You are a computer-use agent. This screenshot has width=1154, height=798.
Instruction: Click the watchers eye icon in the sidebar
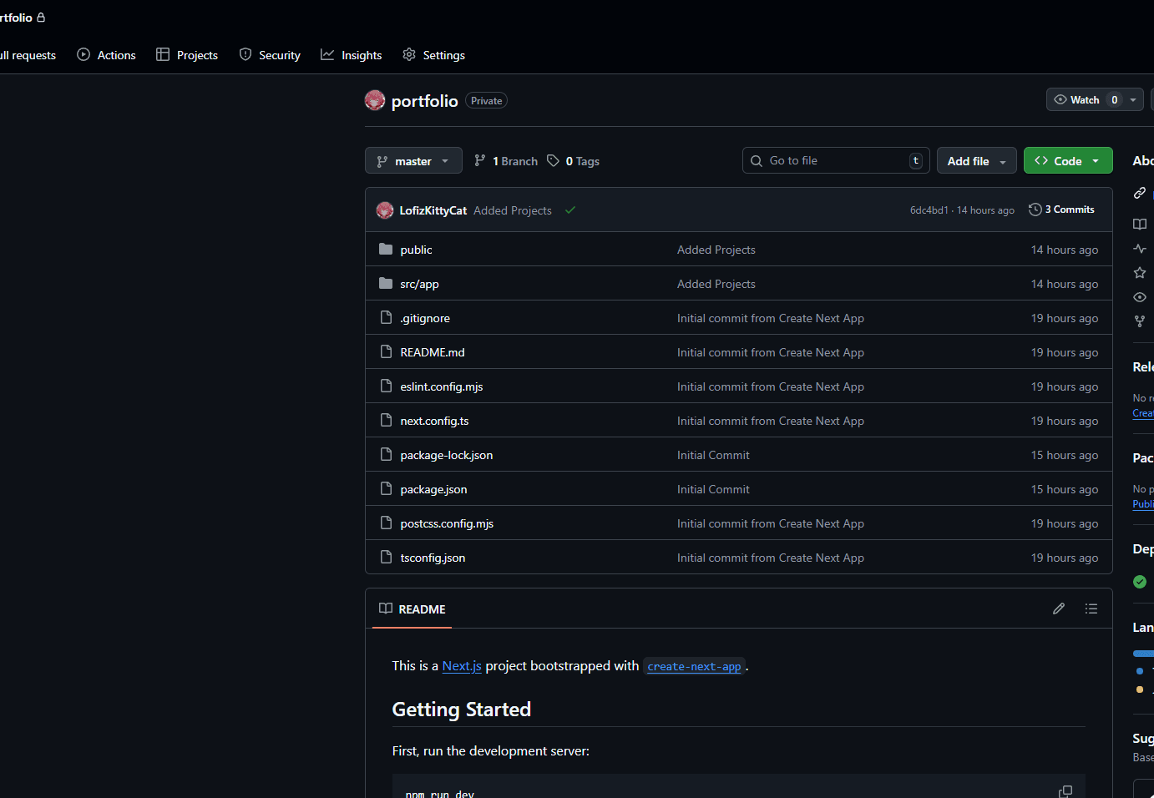click(1140, 296)
